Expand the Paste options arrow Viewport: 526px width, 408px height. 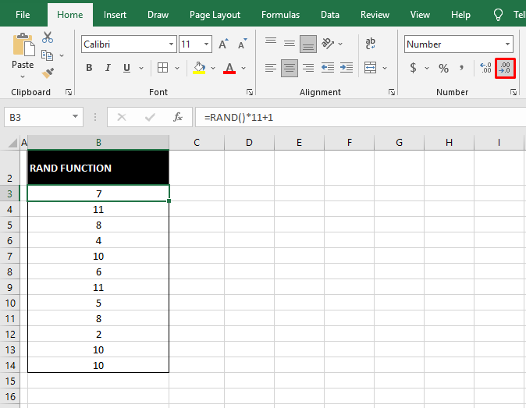pyautogui.click(x=23, y=76)
